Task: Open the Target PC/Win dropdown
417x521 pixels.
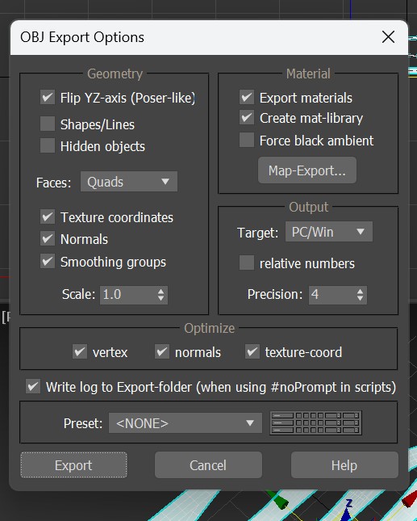Action: [x=329, y=232]
